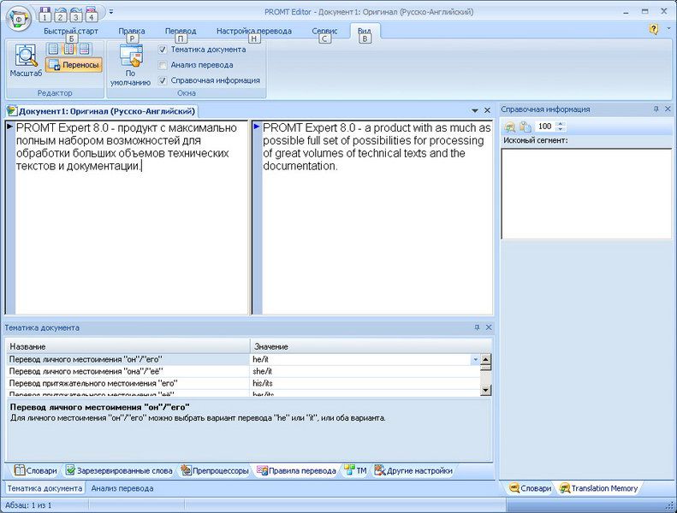Switch to the Правила перевода tab
Screen dimensions: 677x513
pos(296,470)
